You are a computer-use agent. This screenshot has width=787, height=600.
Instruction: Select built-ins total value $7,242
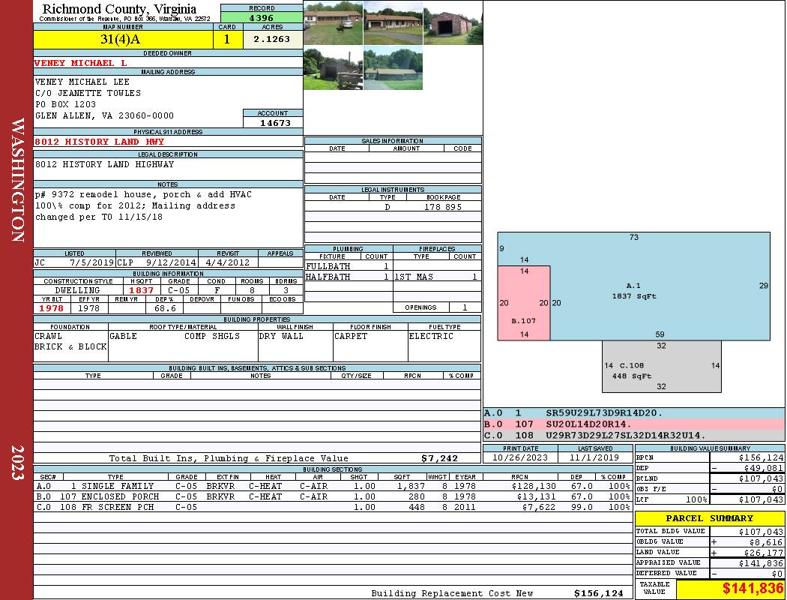[439, 458]
